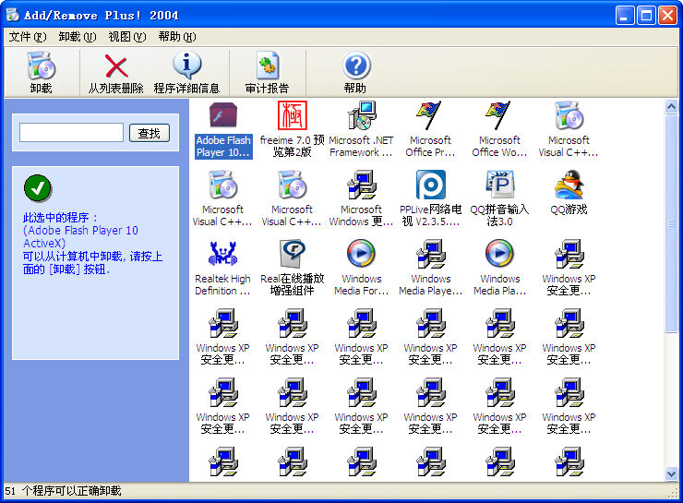Open the 帮助(H) menu in menu bar
This screenshot has width=683, height=503.
tap(176, 37)
